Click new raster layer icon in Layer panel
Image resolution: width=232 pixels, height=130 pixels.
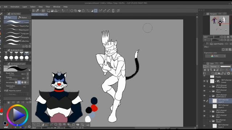point(213,73)
